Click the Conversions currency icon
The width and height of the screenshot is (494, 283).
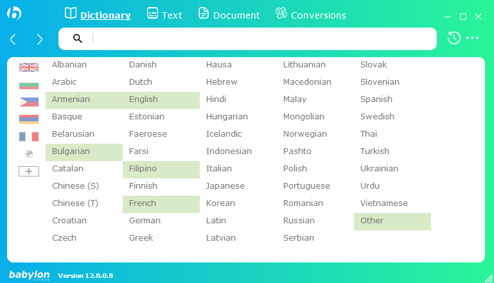[x=281, y=13]
